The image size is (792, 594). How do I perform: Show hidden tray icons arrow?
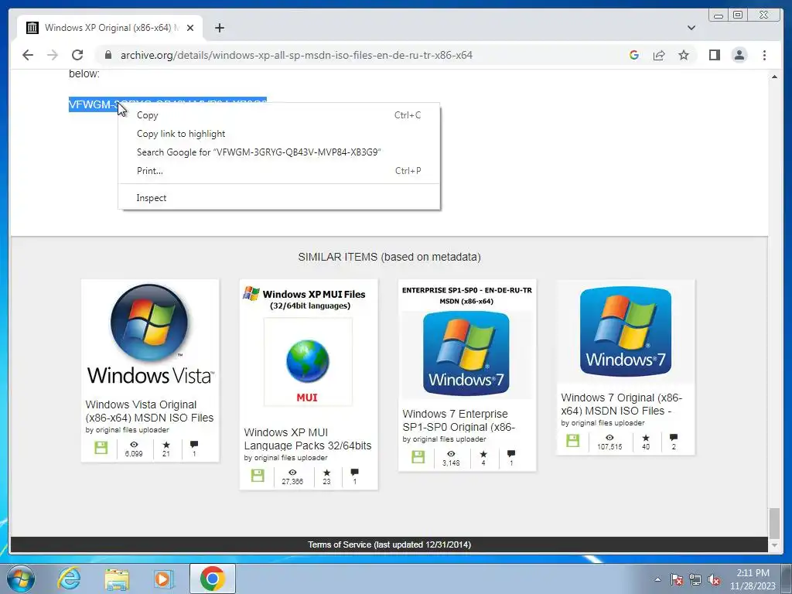[657, 579]
